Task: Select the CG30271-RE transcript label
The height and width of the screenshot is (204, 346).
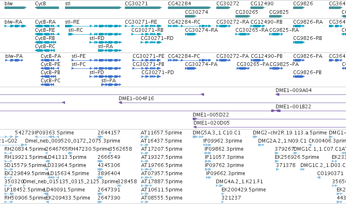Action: [141, 22]
